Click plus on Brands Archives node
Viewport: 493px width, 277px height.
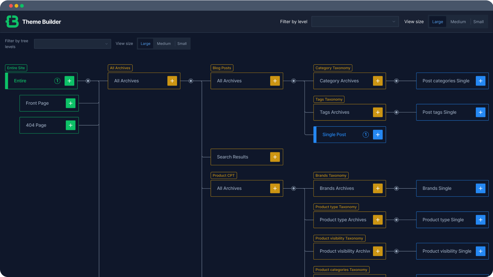pos(378,188)
